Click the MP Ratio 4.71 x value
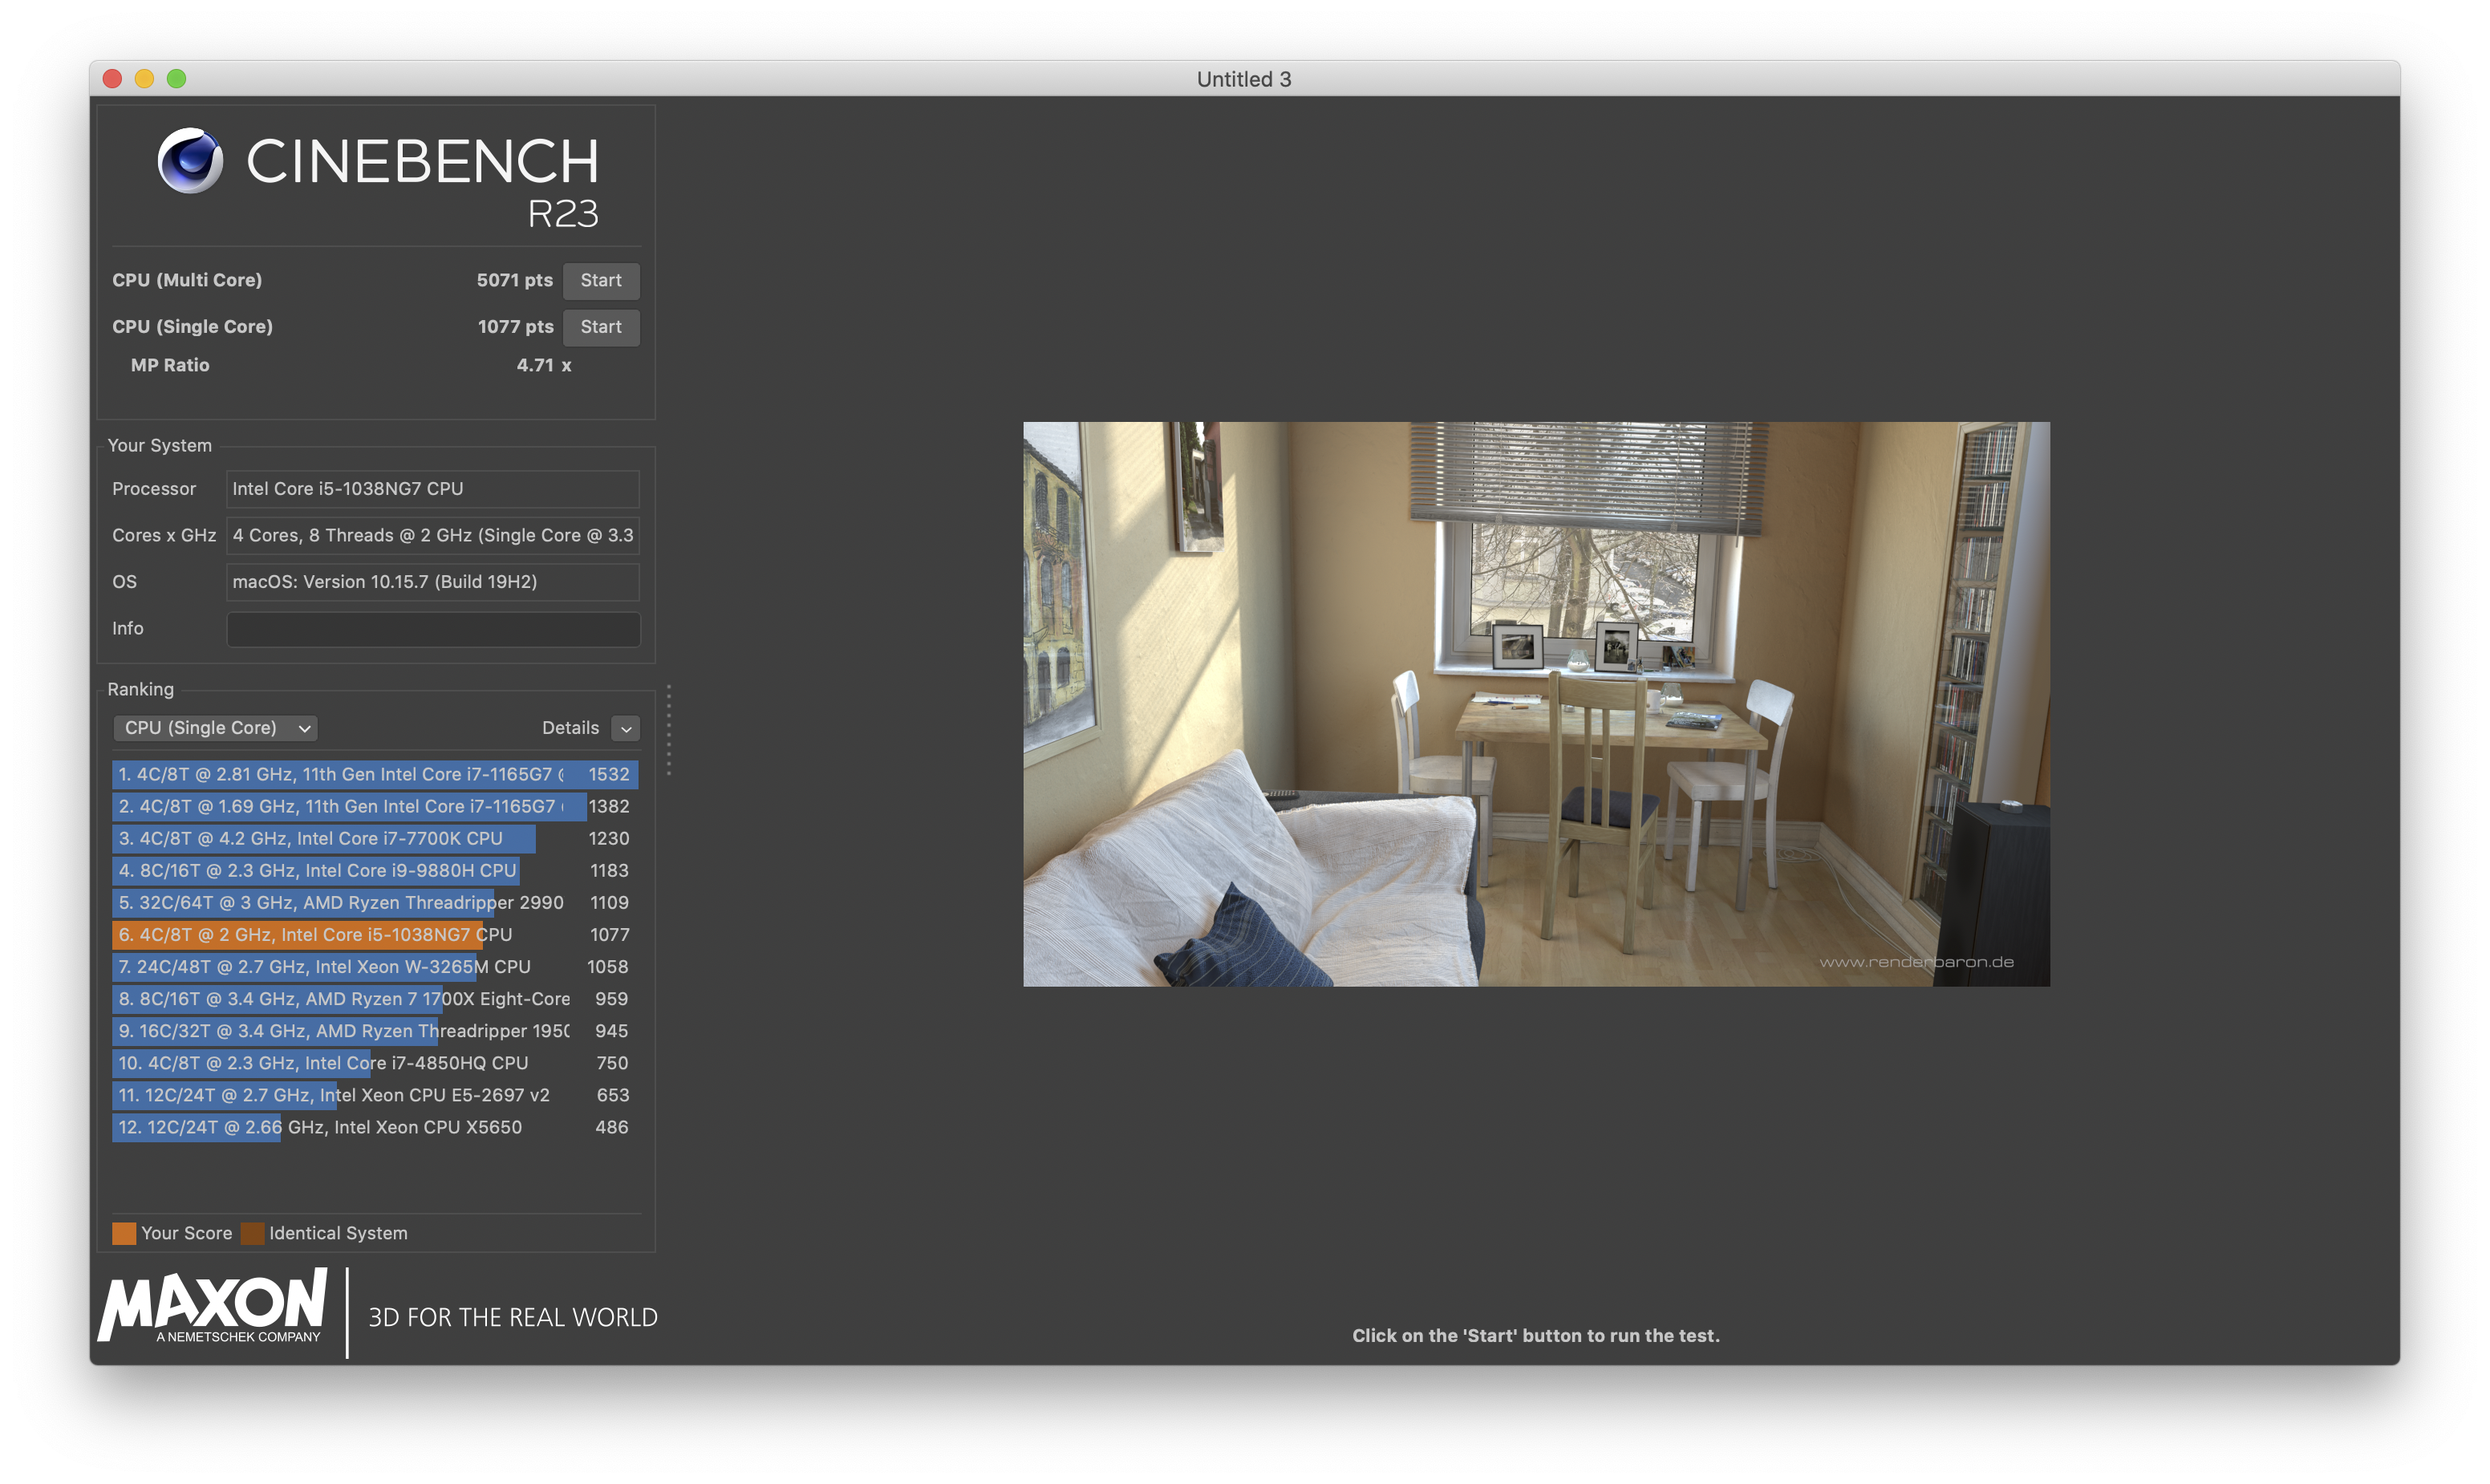 [x=544, y=366]
